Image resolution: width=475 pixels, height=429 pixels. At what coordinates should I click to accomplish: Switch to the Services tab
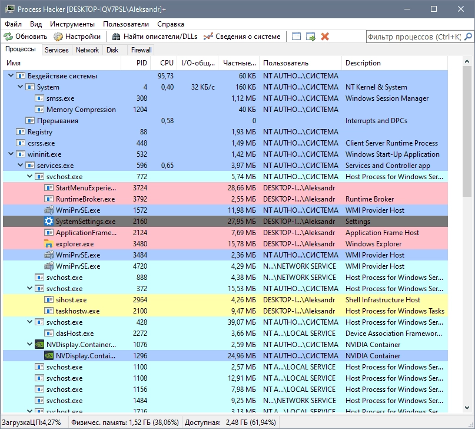point(57,50)
